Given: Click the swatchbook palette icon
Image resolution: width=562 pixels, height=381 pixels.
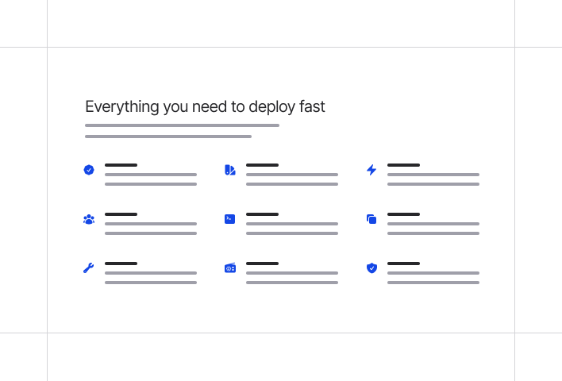Looking at the screenshot, I should [x=230, y=170].
